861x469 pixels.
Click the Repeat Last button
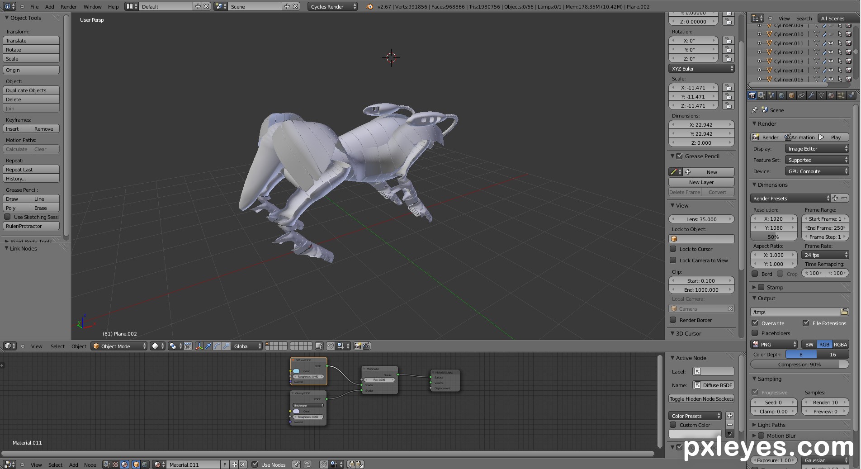pos(31,169)
